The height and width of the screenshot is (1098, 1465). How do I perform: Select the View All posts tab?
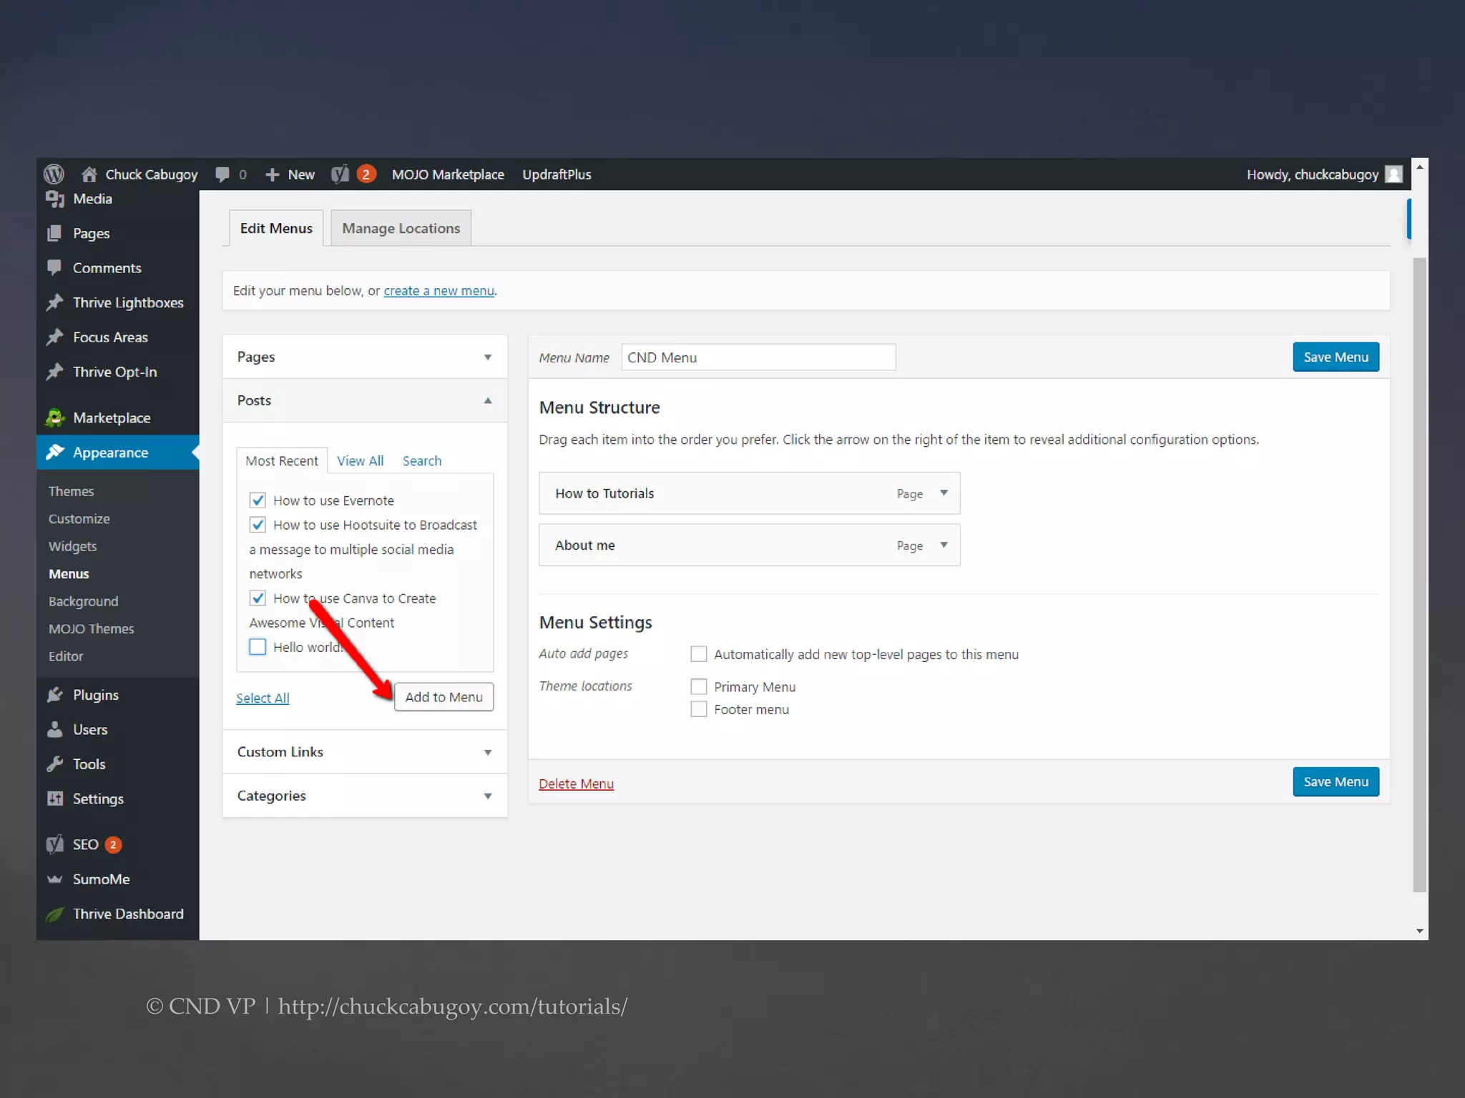tap(361, 461)
